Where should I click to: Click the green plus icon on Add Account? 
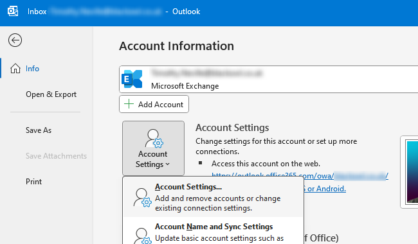(x=129, y=104)
